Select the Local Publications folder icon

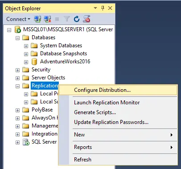pos(34,94)
